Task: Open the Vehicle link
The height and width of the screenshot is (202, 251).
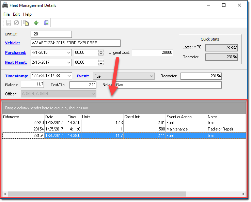Action: (12, 43)
